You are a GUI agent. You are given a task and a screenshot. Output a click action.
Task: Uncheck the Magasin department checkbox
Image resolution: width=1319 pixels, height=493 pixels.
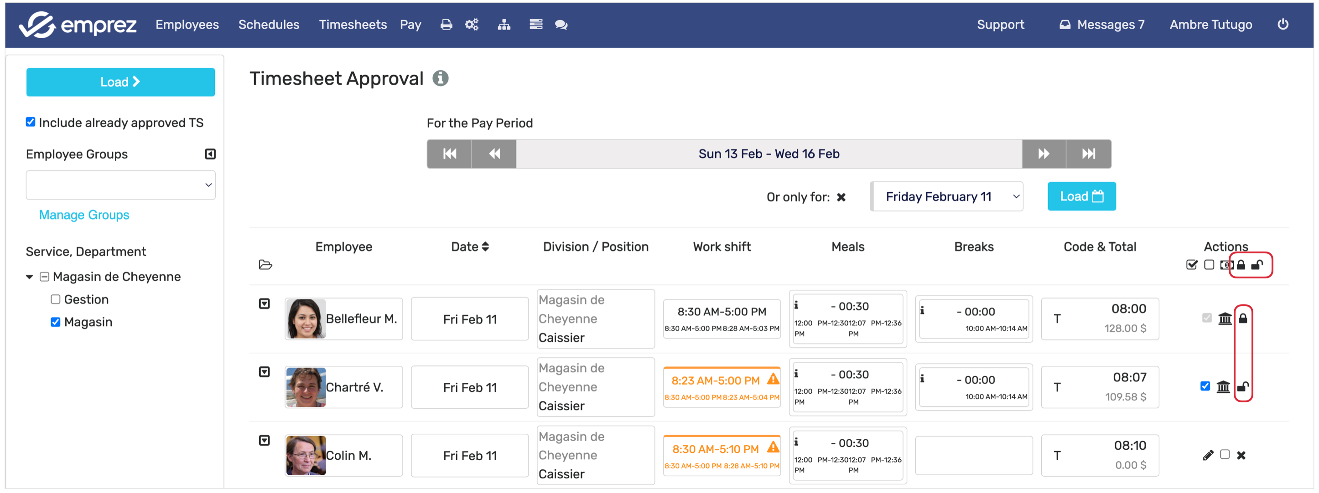(x=55, y=322)
